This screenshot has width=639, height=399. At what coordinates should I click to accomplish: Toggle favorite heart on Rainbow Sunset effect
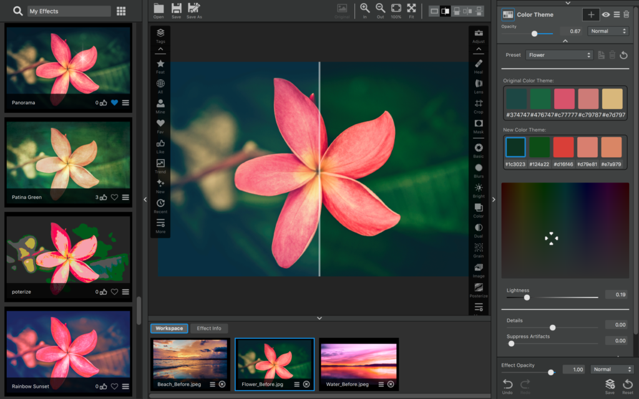pyautogui.click(x=115, y=386)
